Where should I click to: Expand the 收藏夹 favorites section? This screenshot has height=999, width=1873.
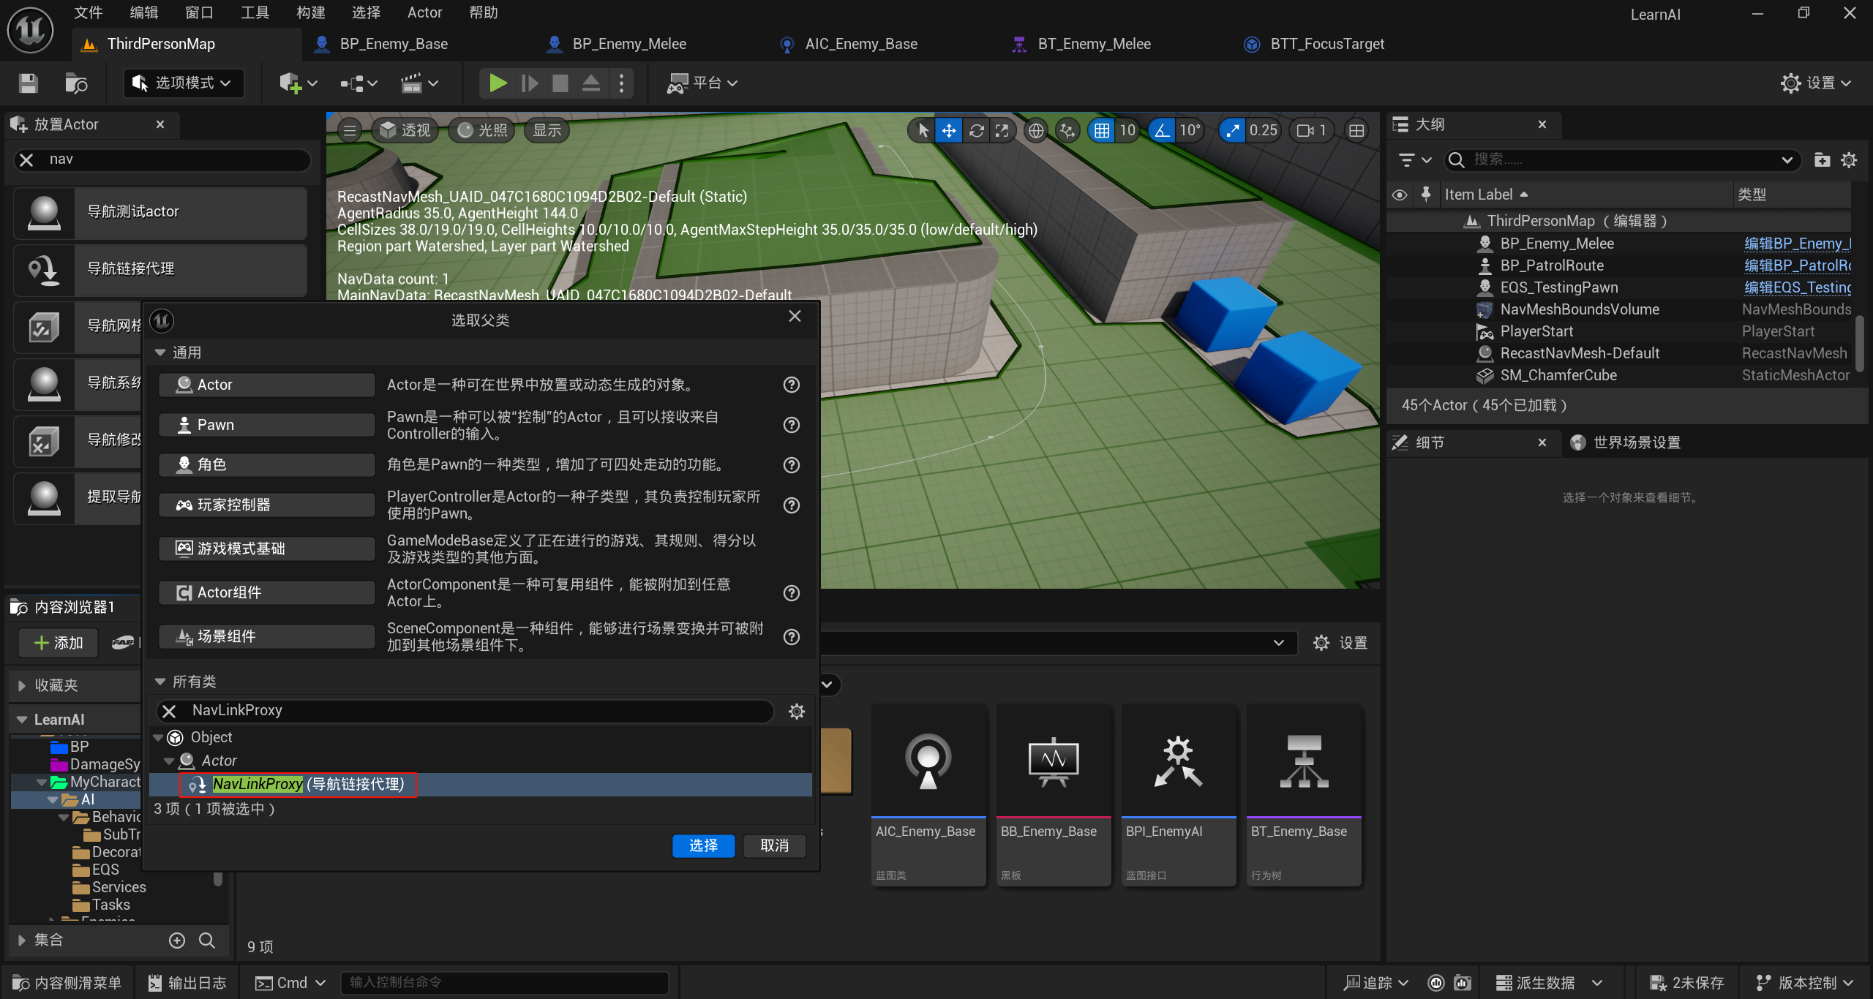coord(22,685)
